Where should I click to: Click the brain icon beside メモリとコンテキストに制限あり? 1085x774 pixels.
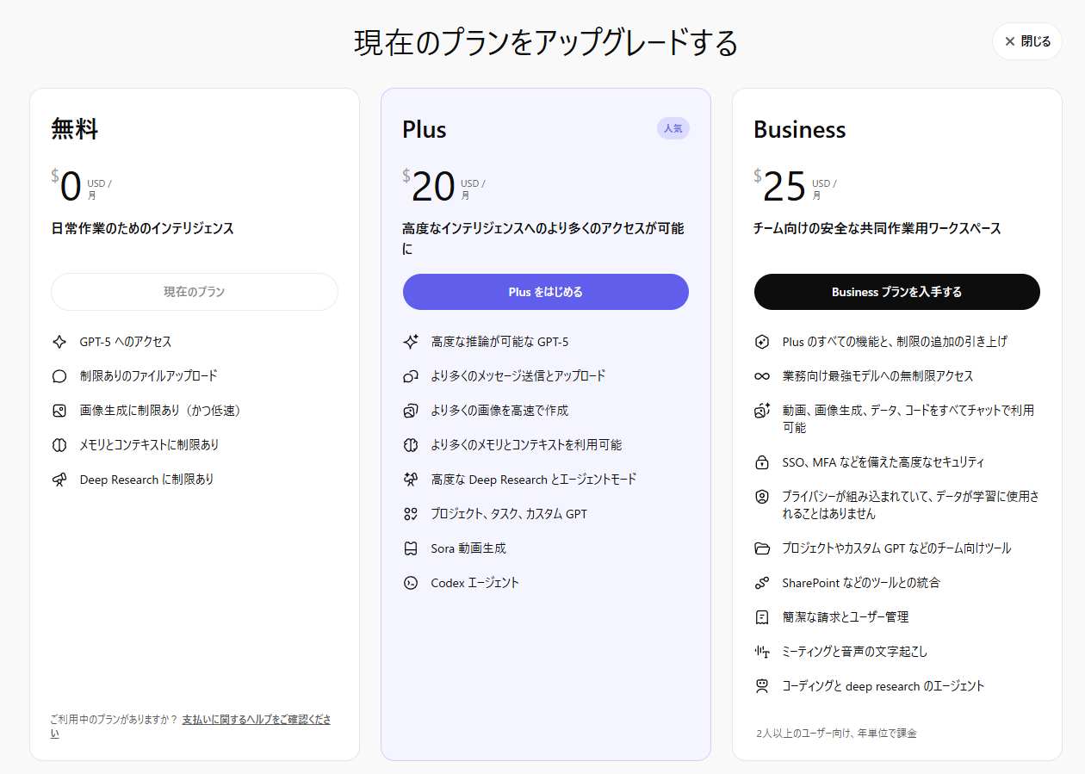pos(59,445)
